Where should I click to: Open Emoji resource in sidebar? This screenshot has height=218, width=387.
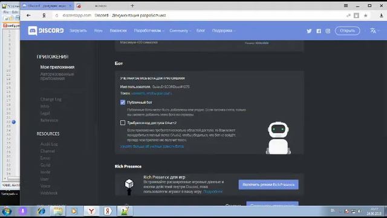(45, 158)
